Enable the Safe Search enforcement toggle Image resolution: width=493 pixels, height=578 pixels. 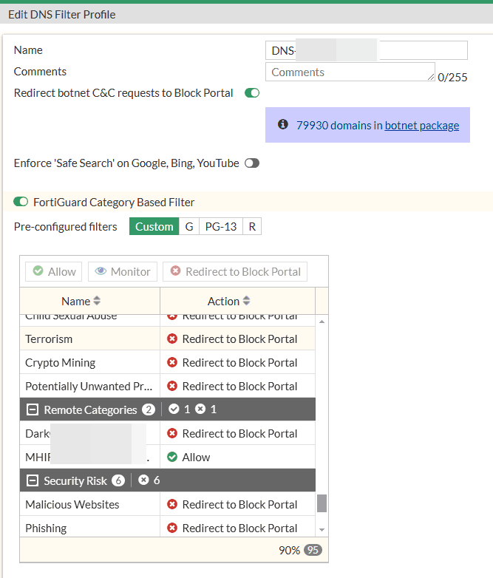pyautogui.click(x=252, y=163)
